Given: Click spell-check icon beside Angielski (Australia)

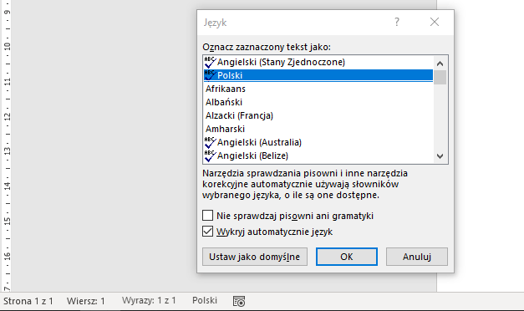Looking at the screenshot, I should pyautogui.click(x=210, y=142).
